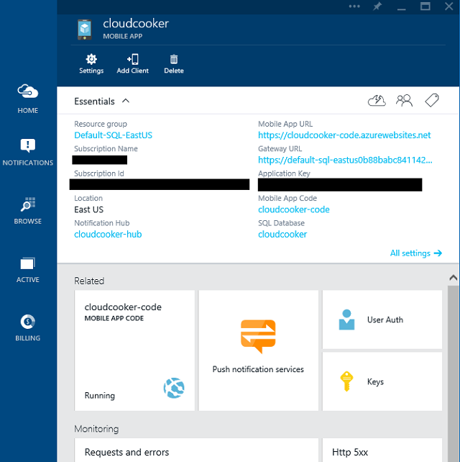Pin the blade with the pushpin icon
Screen dimensions: 460x462
click(x=377, y=6)
